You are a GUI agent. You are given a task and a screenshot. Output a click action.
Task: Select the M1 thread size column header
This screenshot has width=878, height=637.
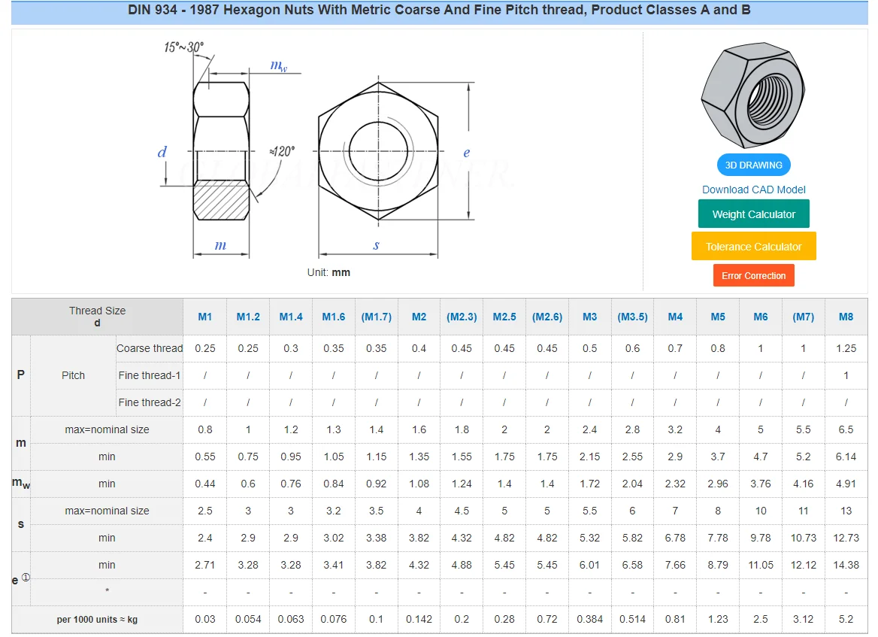pyautogui.click(x=205, y=317)
